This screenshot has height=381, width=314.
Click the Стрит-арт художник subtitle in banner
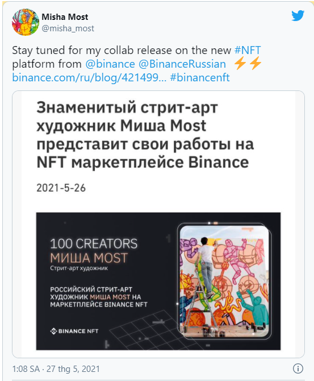point(79,268)
